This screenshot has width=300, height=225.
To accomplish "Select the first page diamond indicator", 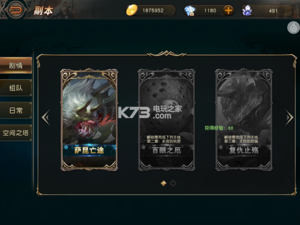I will click(x=163, y=183).
